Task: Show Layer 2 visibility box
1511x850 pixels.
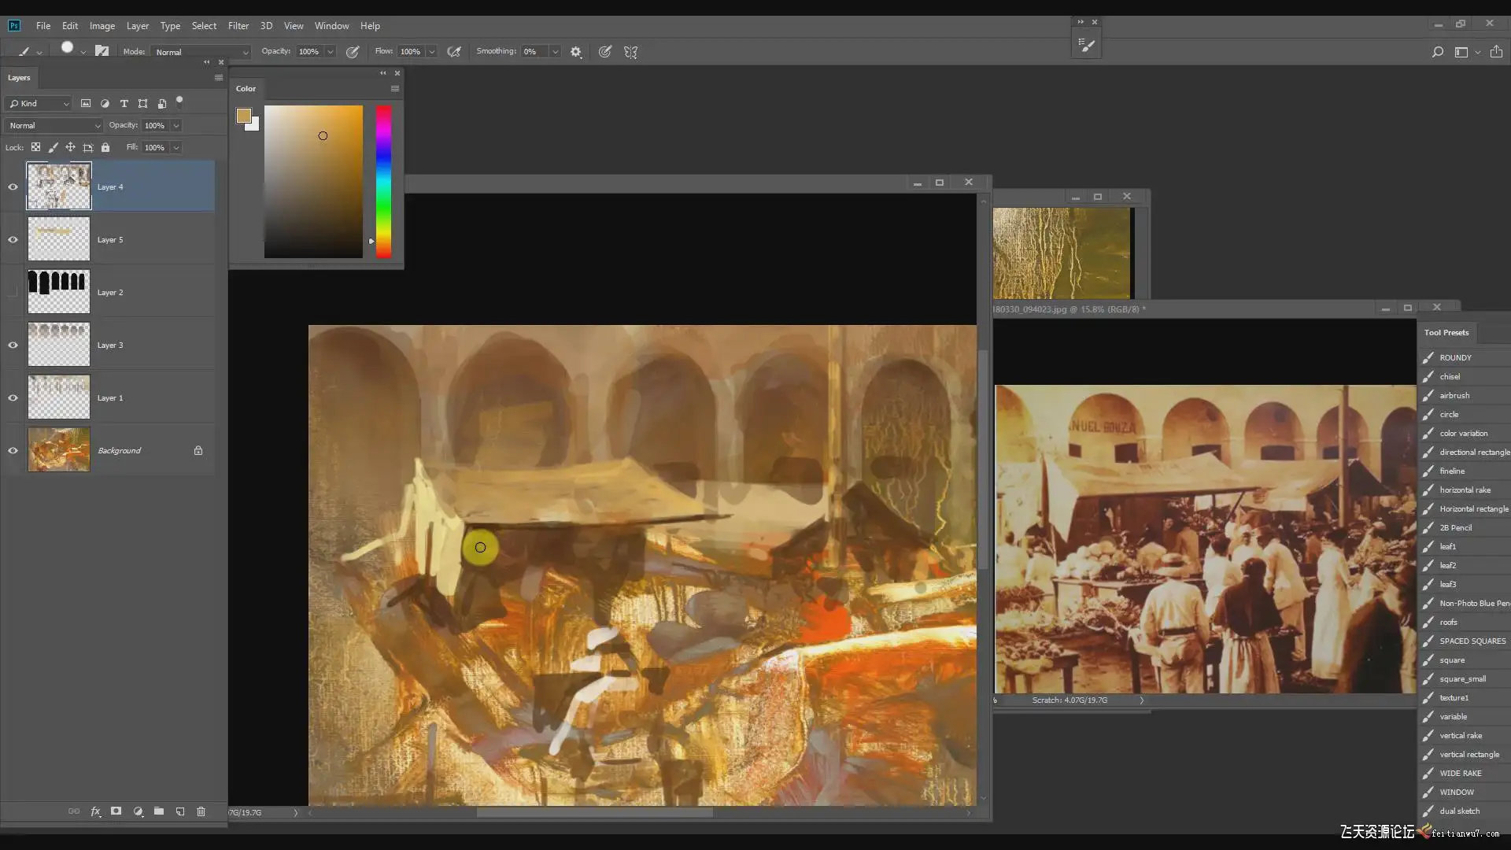Action: (13, 292)
